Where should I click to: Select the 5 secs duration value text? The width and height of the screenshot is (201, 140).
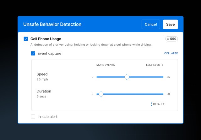coord(41,96)
